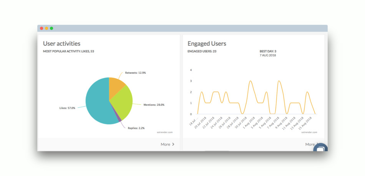Select the green Mentions pie slice

tap(122, 102)
